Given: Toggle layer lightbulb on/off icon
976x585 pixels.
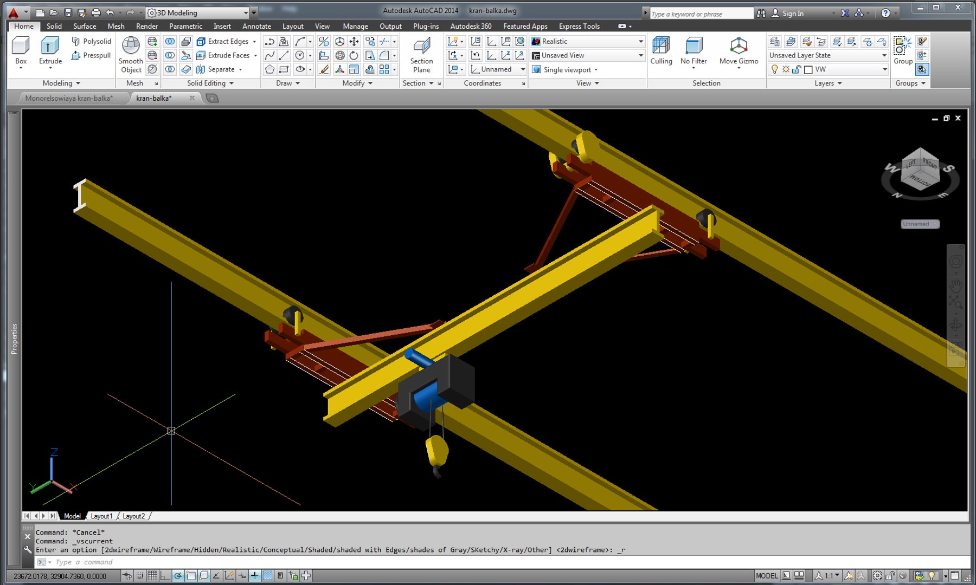Looking at the screenshot, I should [x=774, y=69].
